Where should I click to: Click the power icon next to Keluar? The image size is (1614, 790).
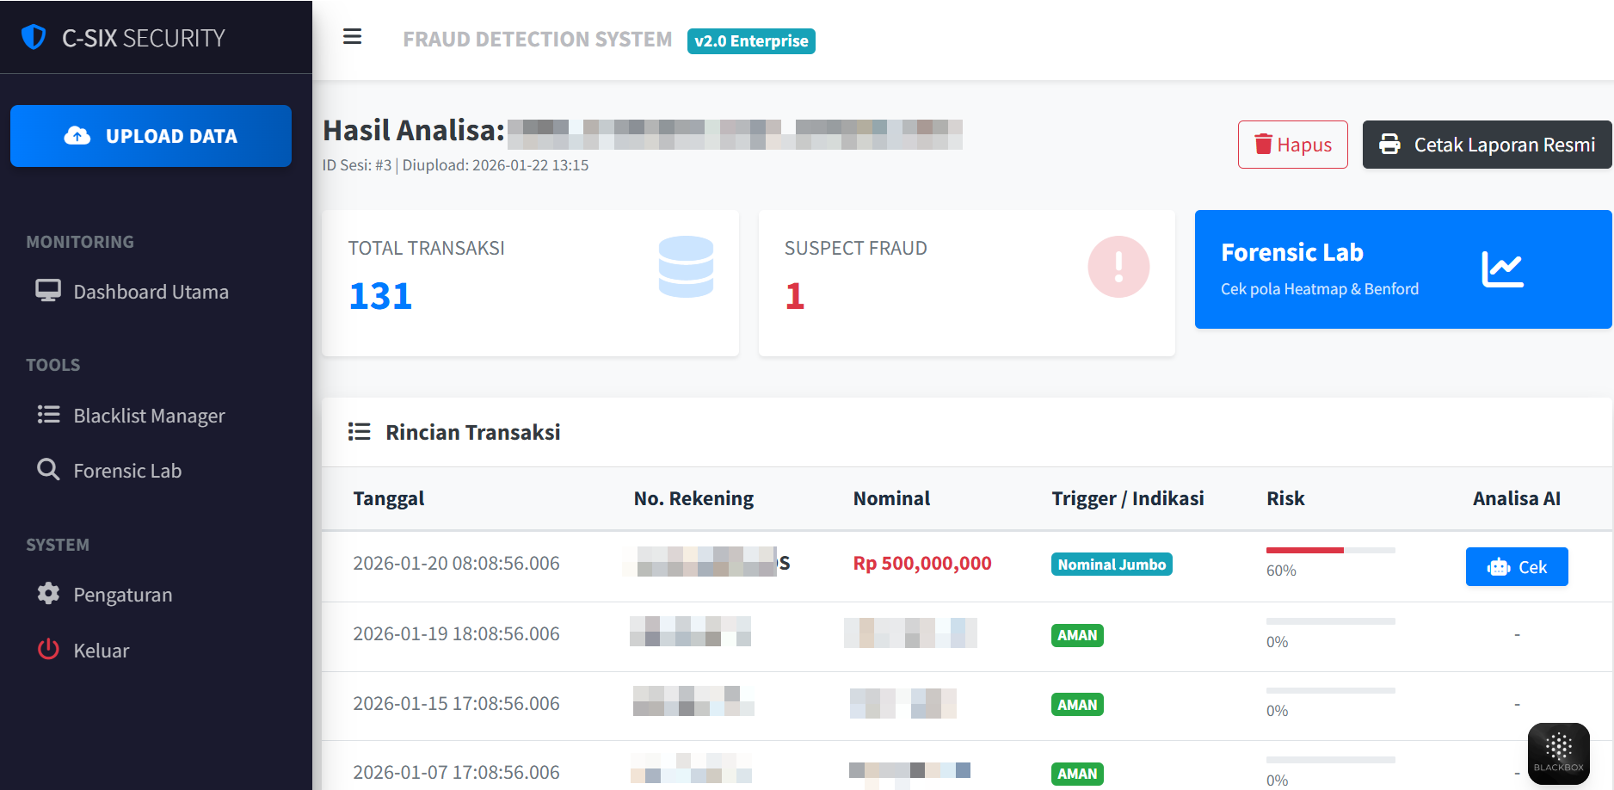48,650
